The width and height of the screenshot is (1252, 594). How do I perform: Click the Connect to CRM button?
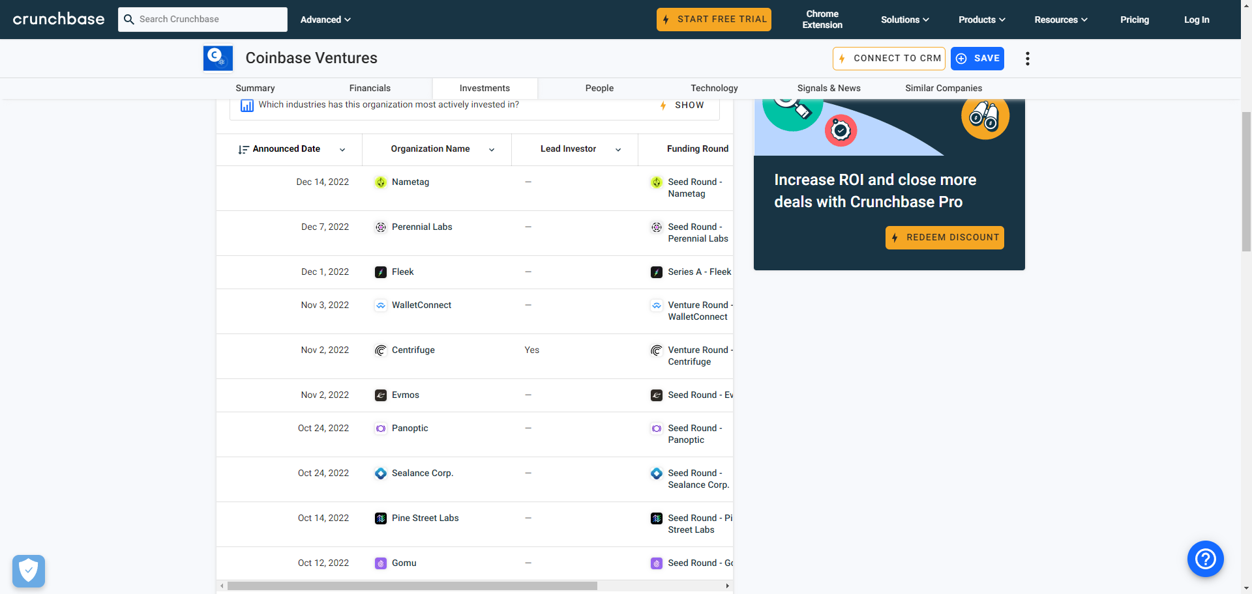click(x=889, y=59)
